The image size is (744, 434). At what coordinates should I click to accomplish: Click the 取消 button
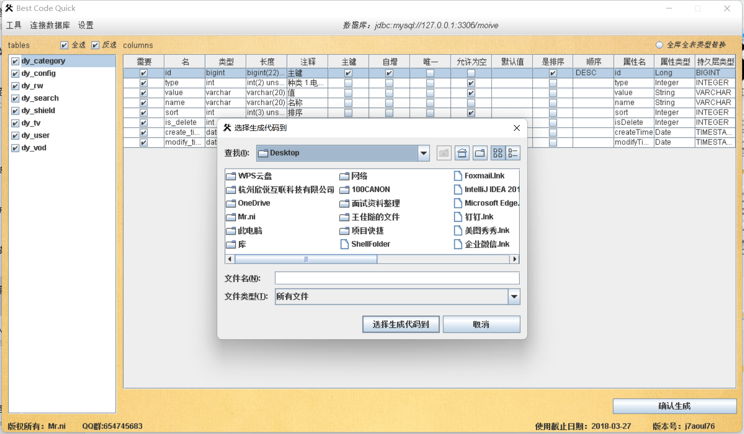pos(481,324)
